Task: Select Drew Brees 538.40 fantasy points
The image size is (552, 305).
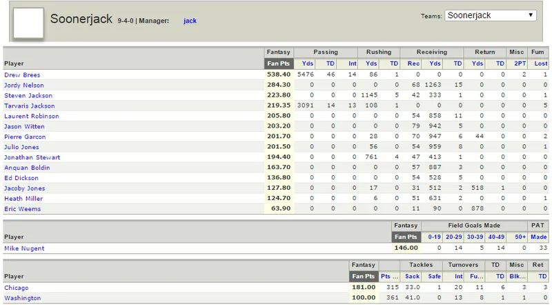Action: point(279,75)
